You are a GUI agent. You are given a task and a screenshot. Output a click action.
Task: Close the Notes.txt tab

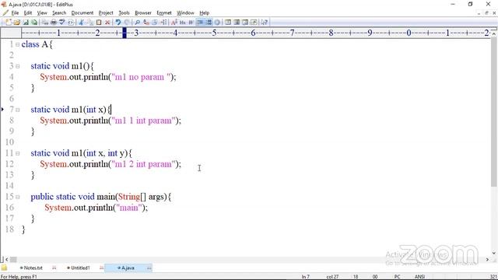[54, 268]
